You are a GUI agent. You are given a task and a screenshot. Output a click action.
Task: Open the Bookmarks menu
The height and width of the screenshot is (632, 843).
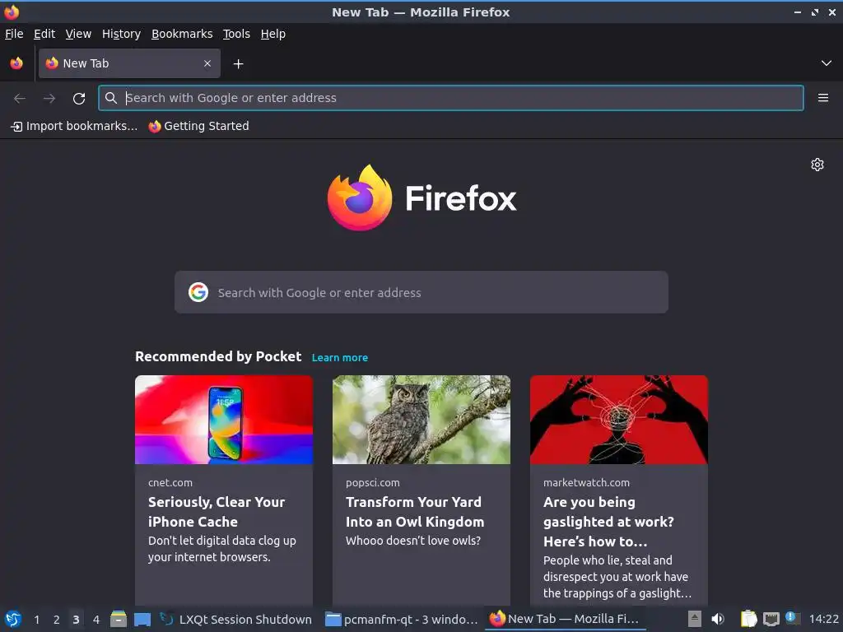click(x=182, y=34)
